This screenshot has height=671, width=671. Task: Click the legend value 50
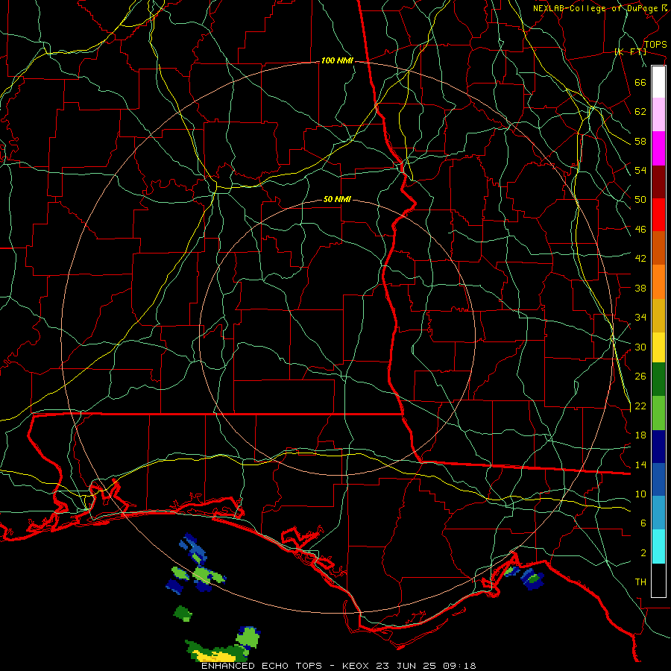pos(640,199)
